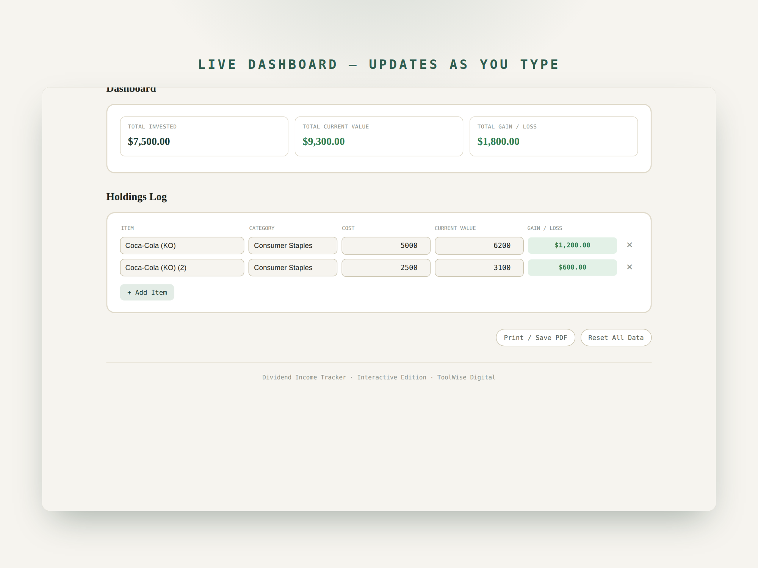This screenshot has height=568, width=758.
Task: Select the cost field showing 2500
Action: [x=386, y=267]
